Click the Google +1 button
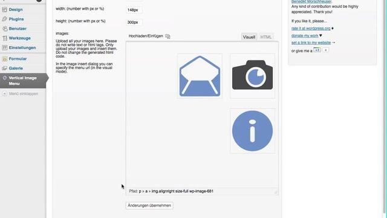 pos(317,50)
